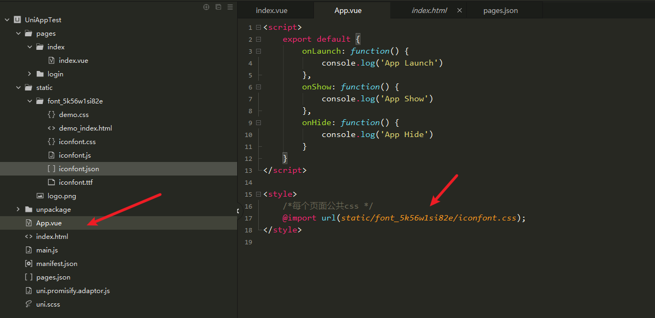The image size is (655, 318).
Task: Switch to the index.html editor tab
Action: 429,10
